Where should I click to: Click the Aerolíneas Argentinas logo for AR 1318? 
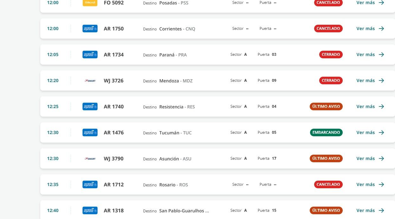point(90,210)
